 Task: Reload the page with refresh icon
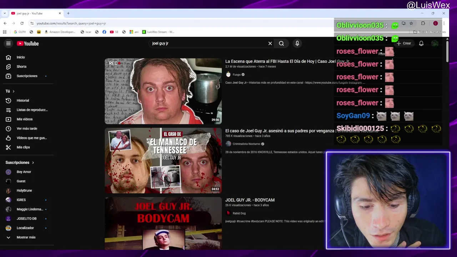pyautogui.click(x=22, y=24)
